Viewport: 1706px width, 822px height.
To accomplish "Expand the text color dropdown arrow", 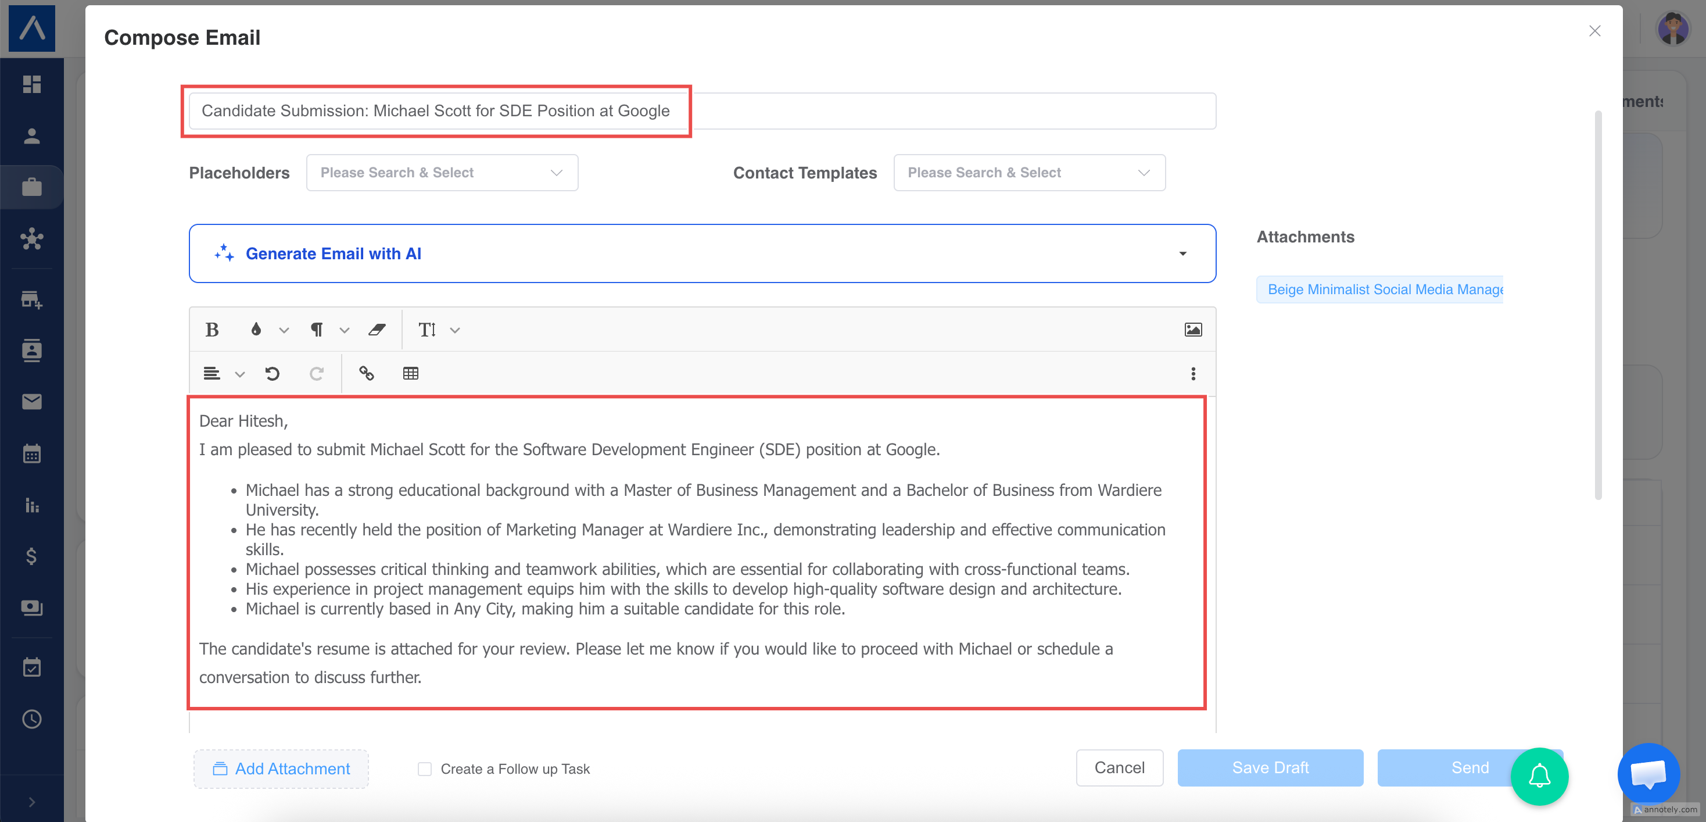I will pyautogui.click(x=284, y=331).
